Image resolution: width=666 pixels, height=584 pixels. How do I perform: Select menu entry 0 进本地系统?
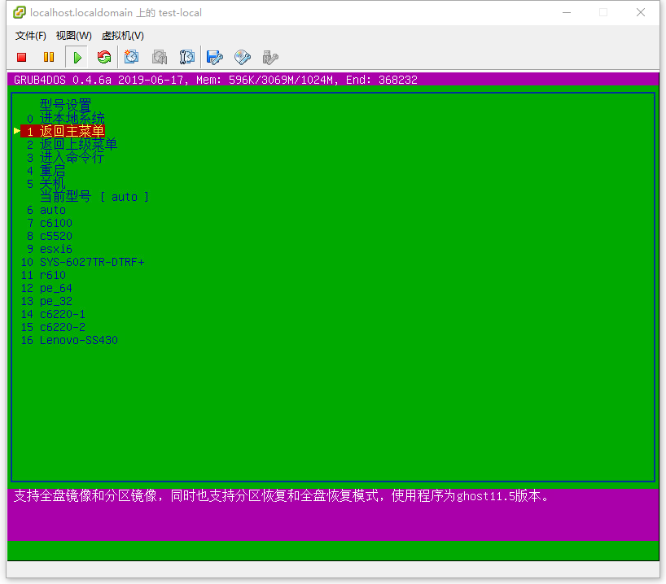click(x=65, y=119)
